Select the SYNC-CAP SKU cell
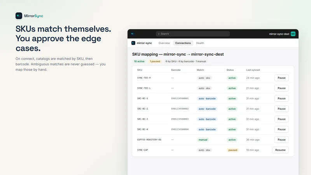This screenshot has width=311, height=175. 142,150
